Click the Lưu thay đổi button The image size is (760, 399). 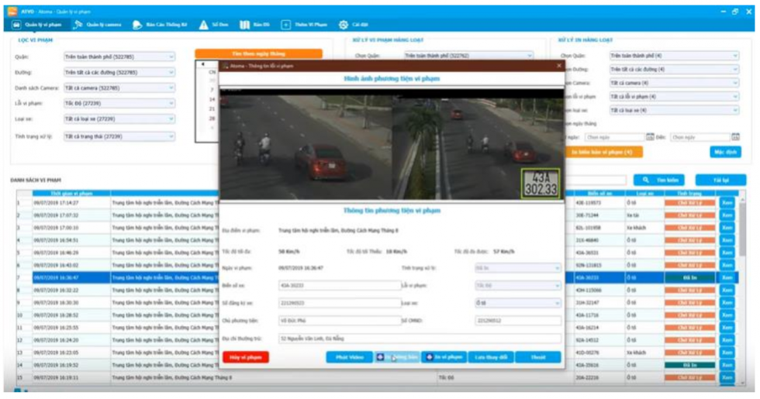tap(491, 357)
